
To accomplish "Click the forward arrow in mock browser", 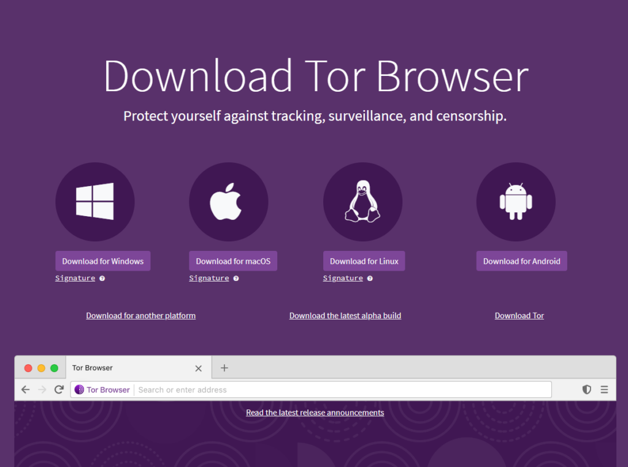I will [42, 389].
